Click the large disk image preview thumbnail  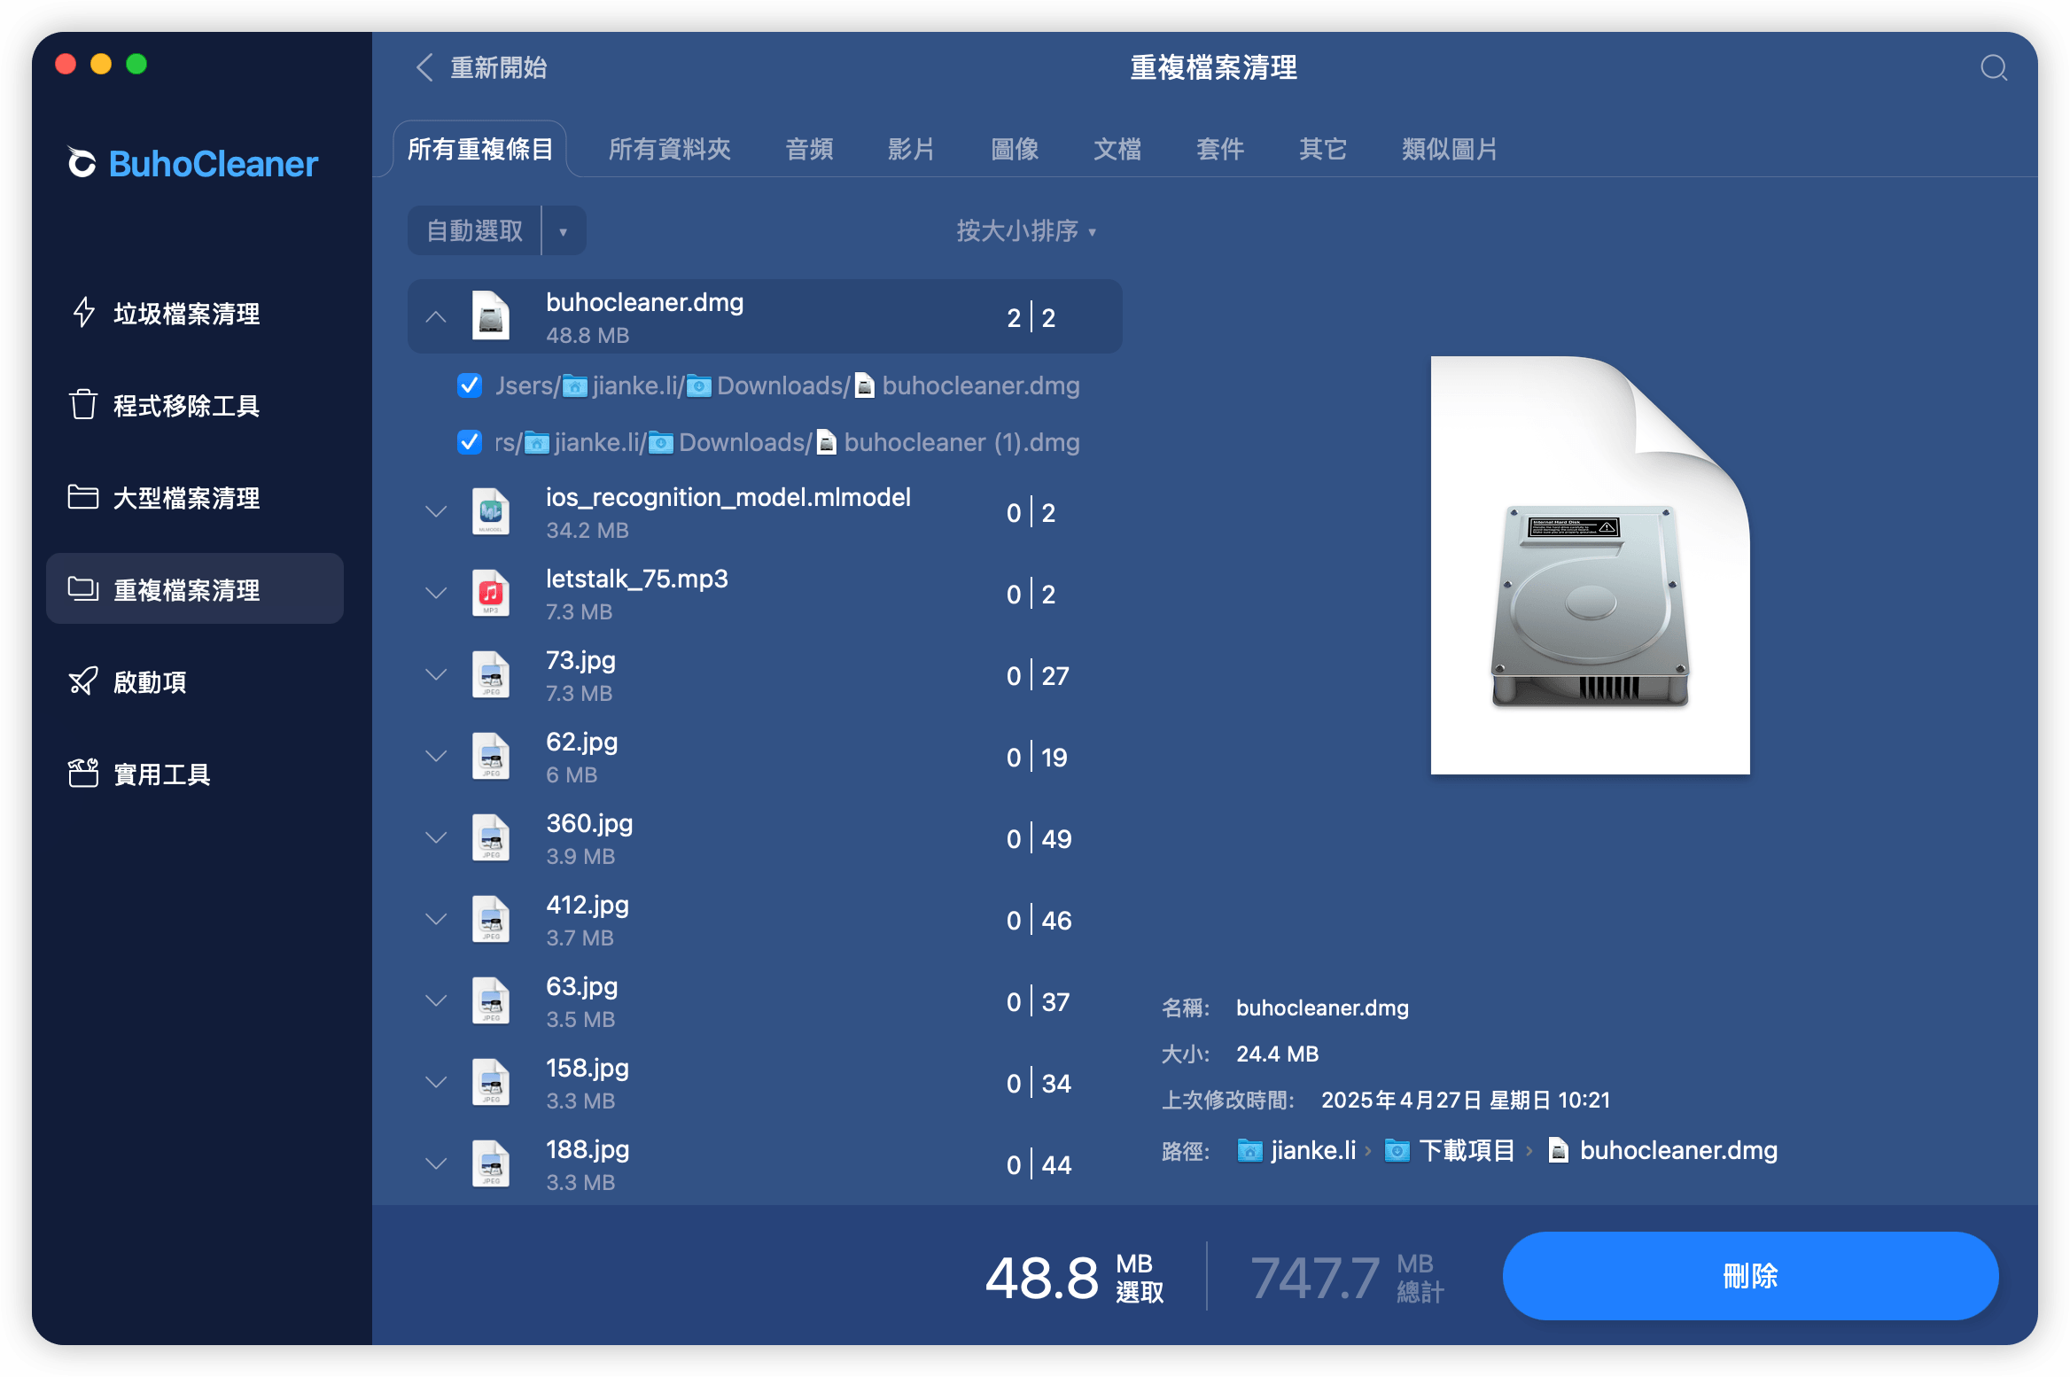click(1590, 565)
